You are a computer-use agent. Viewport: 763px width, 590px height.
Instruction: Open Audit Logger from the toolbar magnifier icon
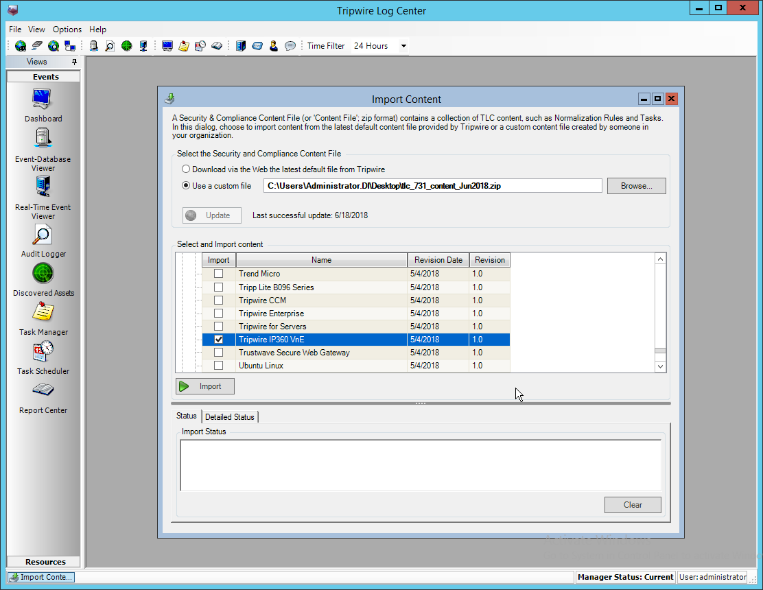coord(110,46)
